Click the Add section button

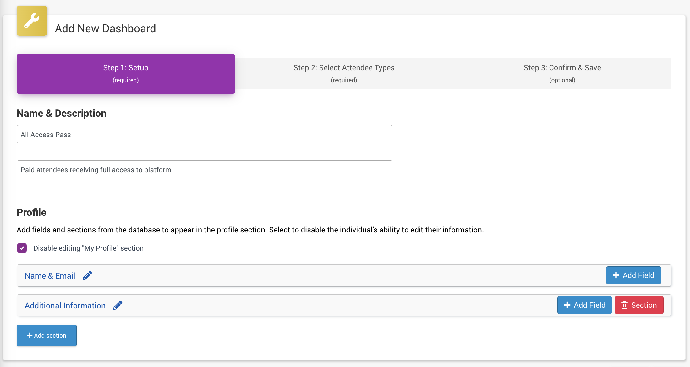click(x=47, y=335)
